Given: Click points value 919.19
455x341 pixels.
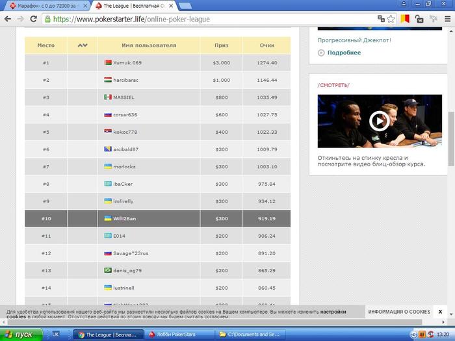Looking at the screenshot, I should 266,219.
